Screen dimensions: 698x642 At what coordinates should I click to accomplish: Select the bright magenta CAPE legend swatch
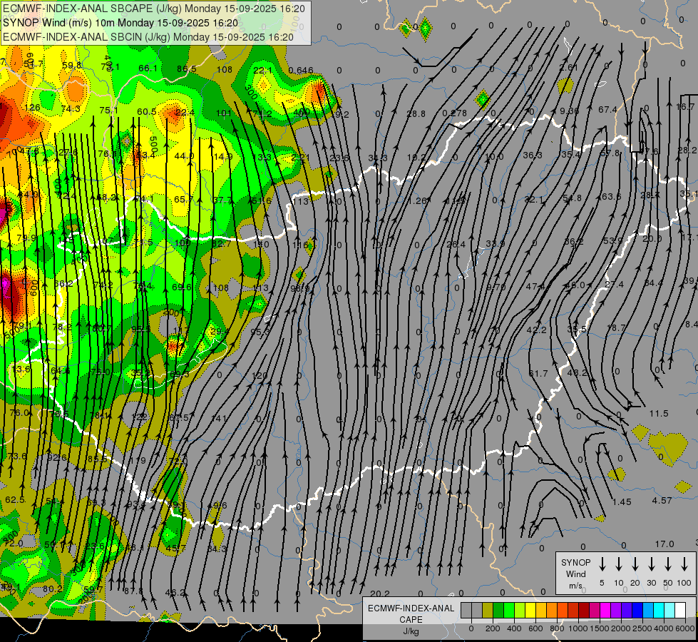click(x=605, y=610)
